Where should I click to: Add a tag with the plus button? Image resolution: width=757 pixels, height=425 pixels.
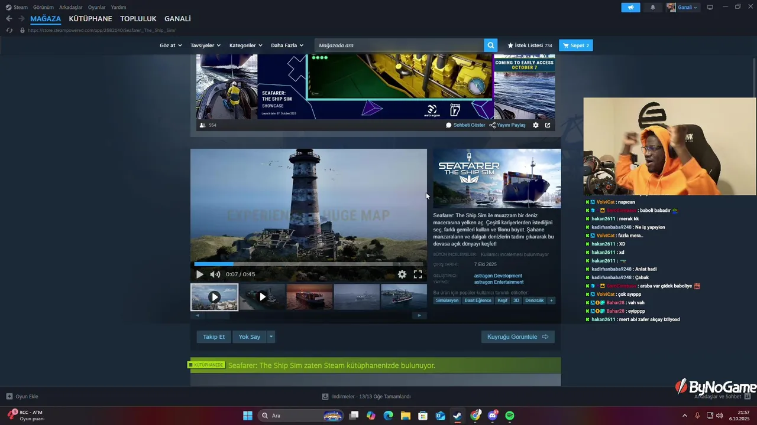pyautogui.click(x=551, y=300)
